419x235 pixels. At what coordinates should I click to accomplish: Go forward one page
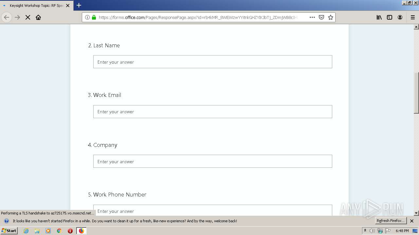coord(17,17)
